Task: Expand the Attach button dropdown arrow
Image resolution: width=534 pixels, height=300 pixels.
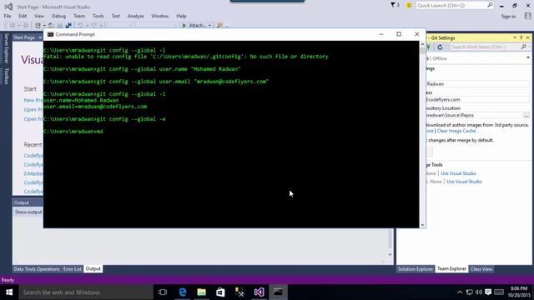Action: [x=209, y=26]
